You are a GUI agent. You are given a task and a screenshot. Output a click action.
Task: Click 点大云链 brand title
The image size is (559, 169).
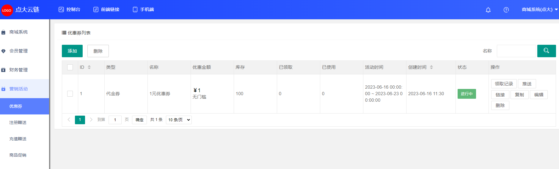coord(27,9)
